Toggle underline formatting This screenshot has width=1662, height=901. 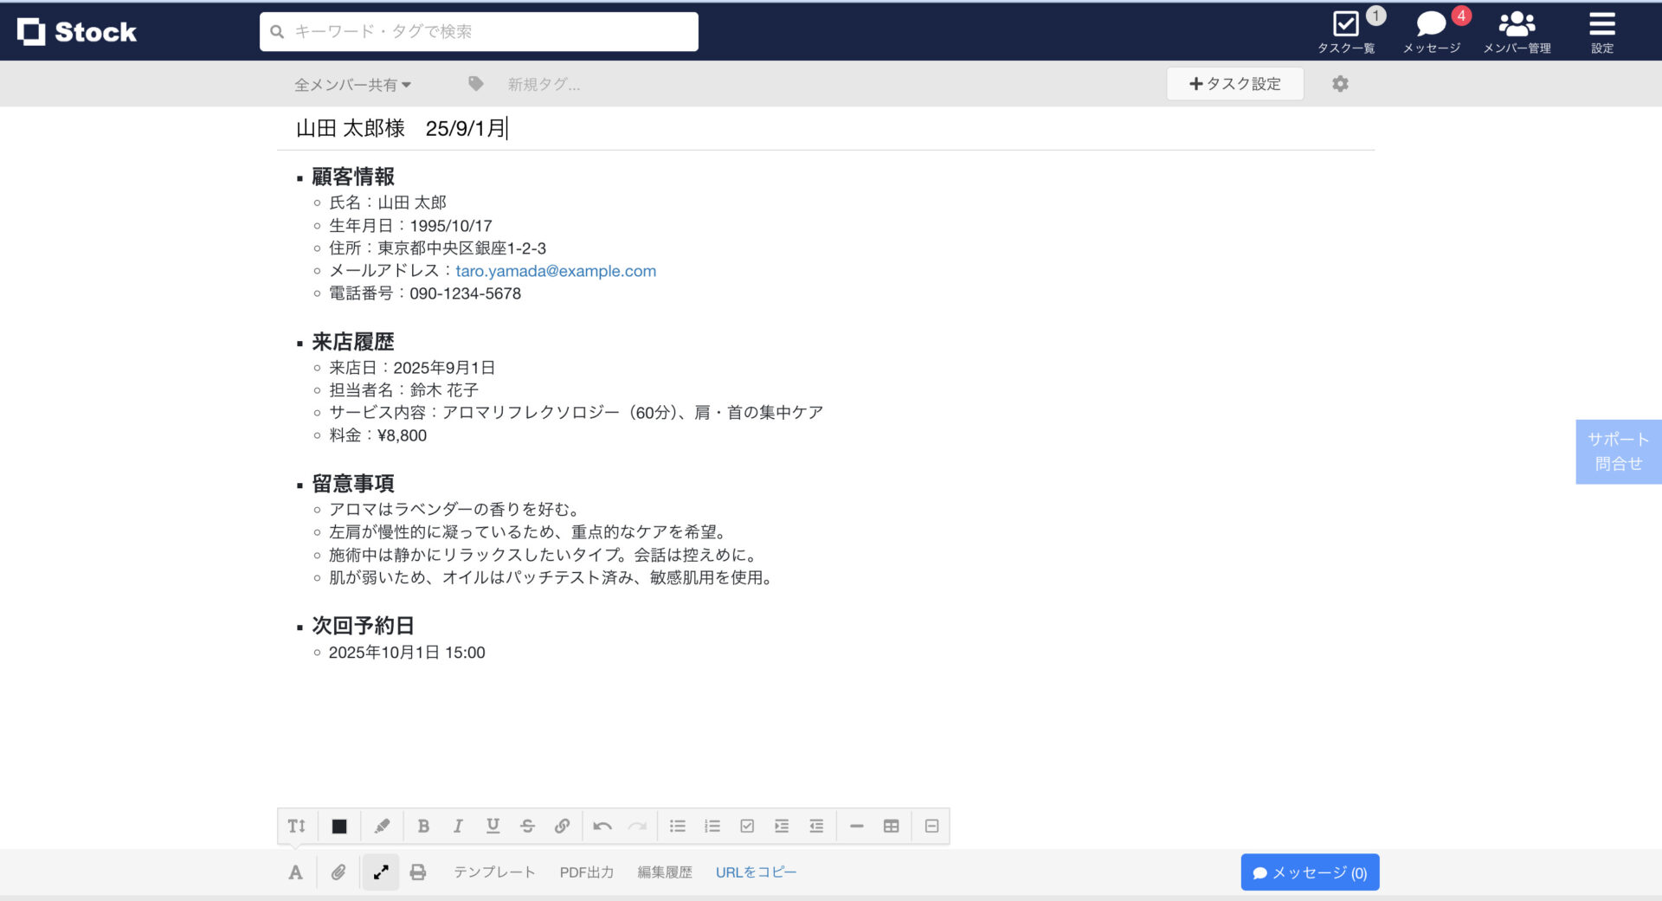492,826
